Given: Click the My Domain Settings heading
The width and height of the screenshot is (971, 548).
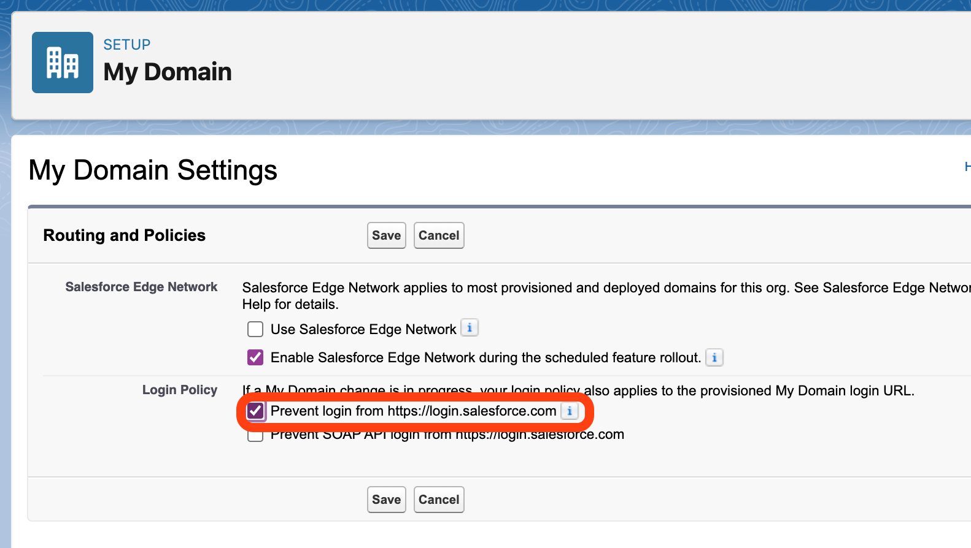Looking at the screenshot, I should pyautogui.click(x=153, y=170).
